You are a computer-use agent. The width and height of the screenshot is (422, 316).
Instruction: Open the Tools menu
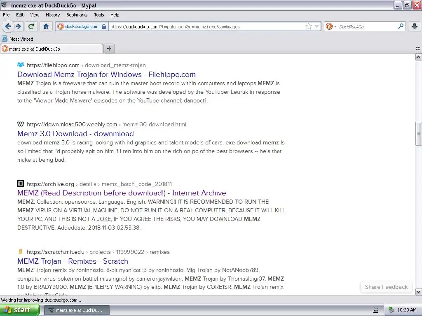click(99, 15)
